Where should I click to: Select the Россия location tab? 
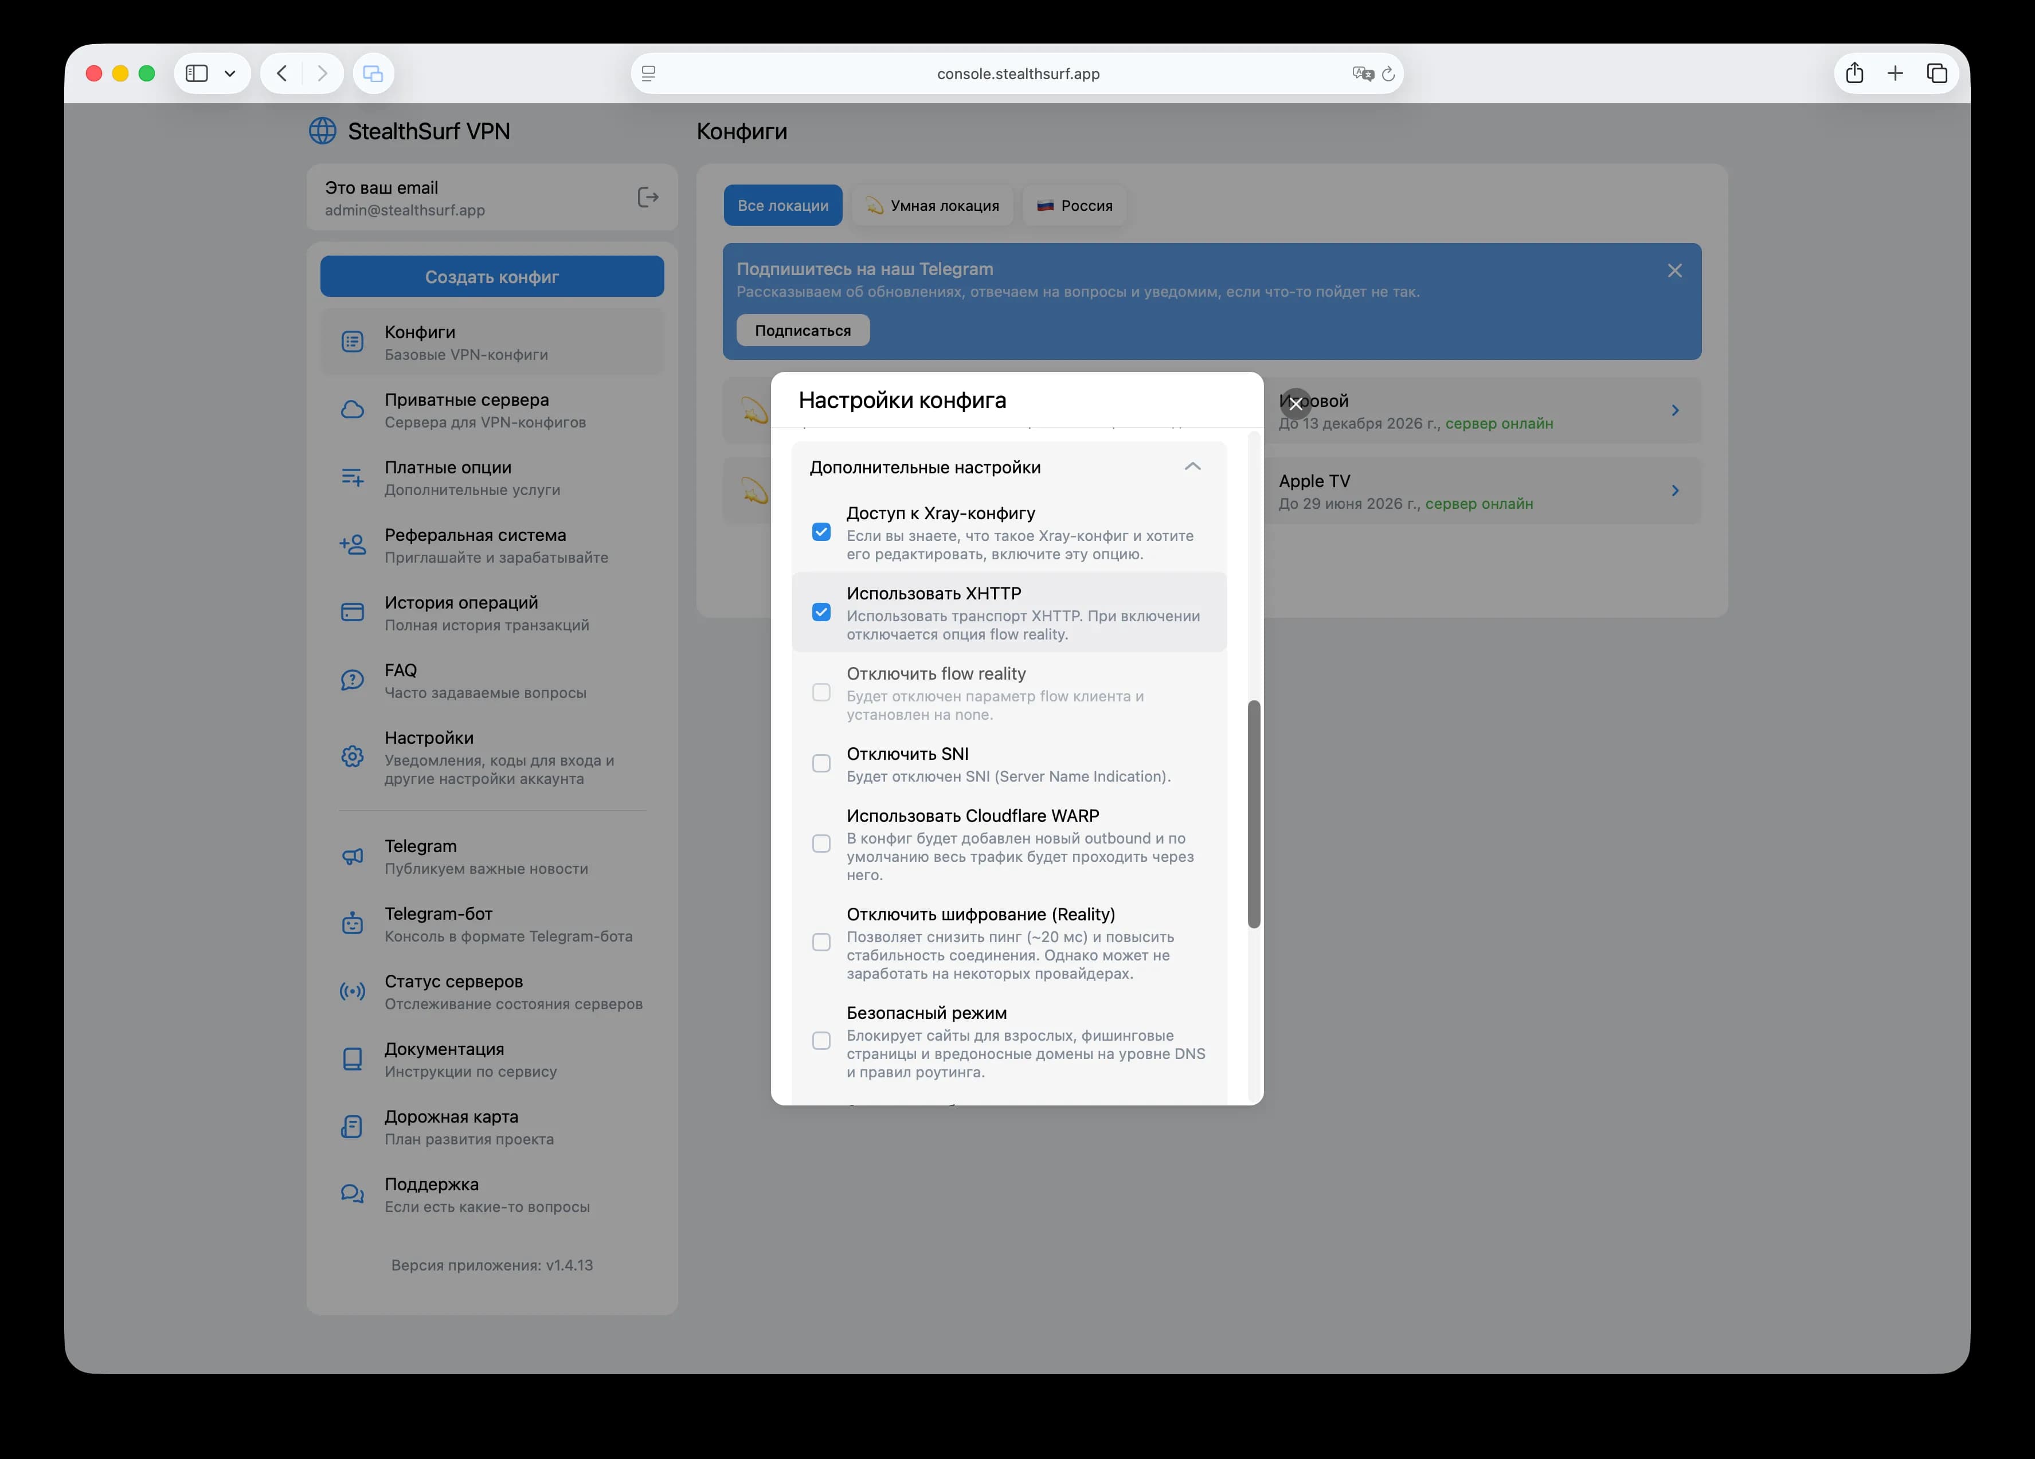pos(1074,205)
